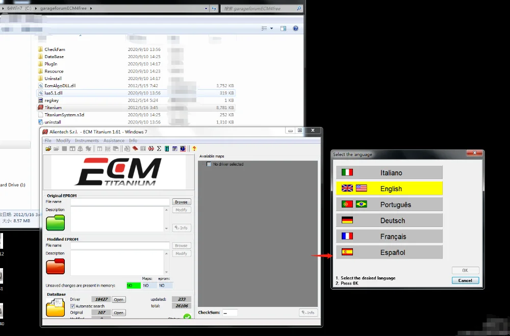Click the gray bell-shaped toolbar icon
This screenshot has width=510, height=336.
click(x=80, y=149)
